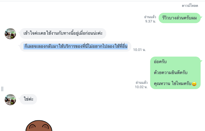The height and width of the screenshot is (131, 205).
Task: Open the profile avatar beside the เข้าใจค่ะ message
Action: [10, 34]
